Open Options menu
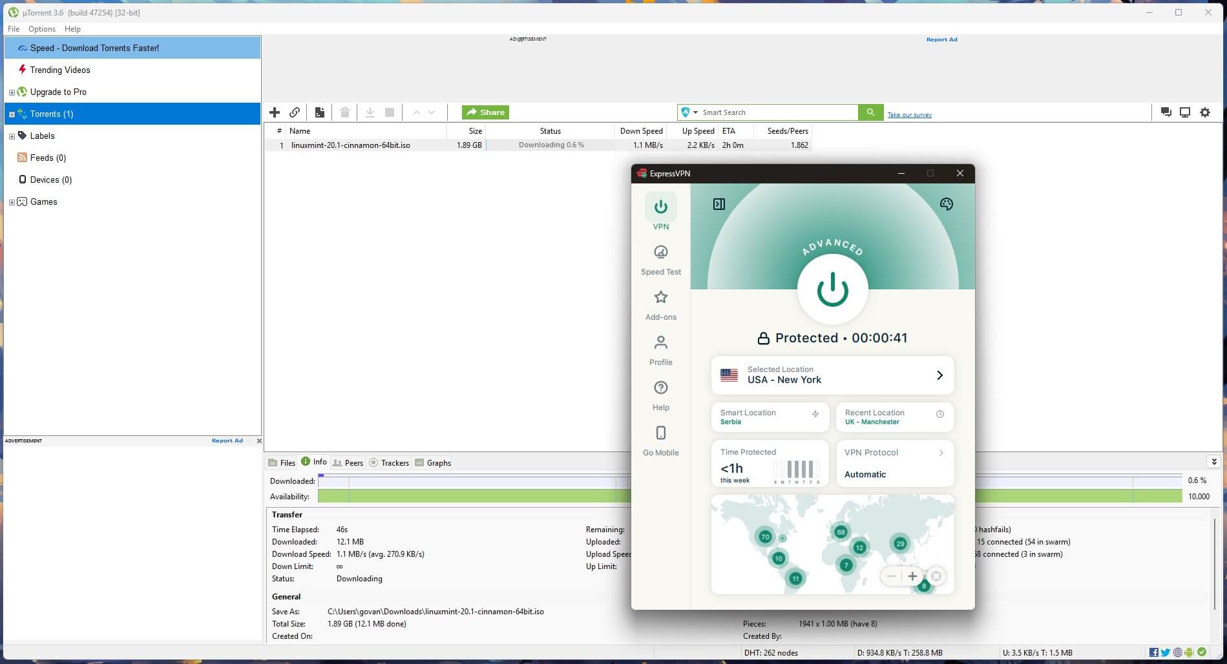This screenshot has width=1227, height=664. point(42,29)
